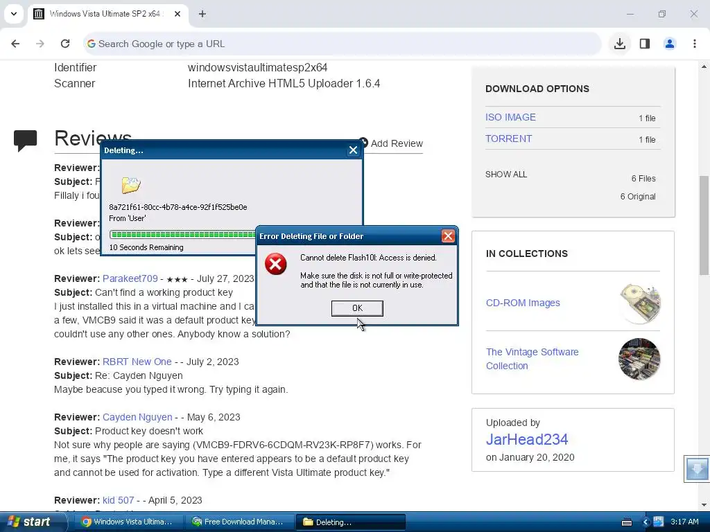Click the '6 Original' count text
The image size is (710, 532).
click(x=638, y=196)
